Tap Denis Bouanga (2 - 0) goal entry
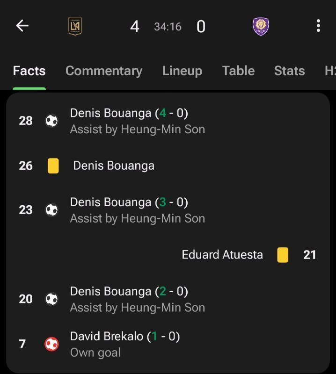336x374 pixels. [x=129, y=292]
